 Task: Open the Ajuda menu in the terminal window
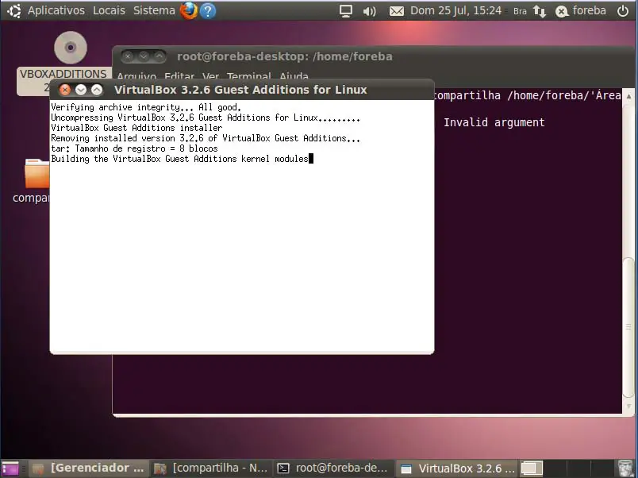[x=294, y=76]
